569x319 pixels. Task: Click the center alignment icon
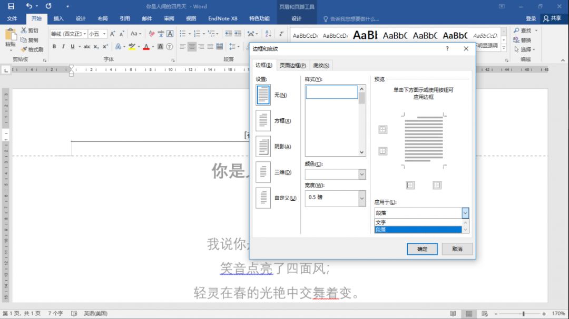tap(192, 46)
